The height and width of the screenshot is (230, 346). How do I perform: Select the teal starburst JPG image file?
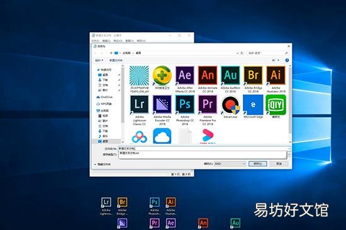tap(139, 79)
